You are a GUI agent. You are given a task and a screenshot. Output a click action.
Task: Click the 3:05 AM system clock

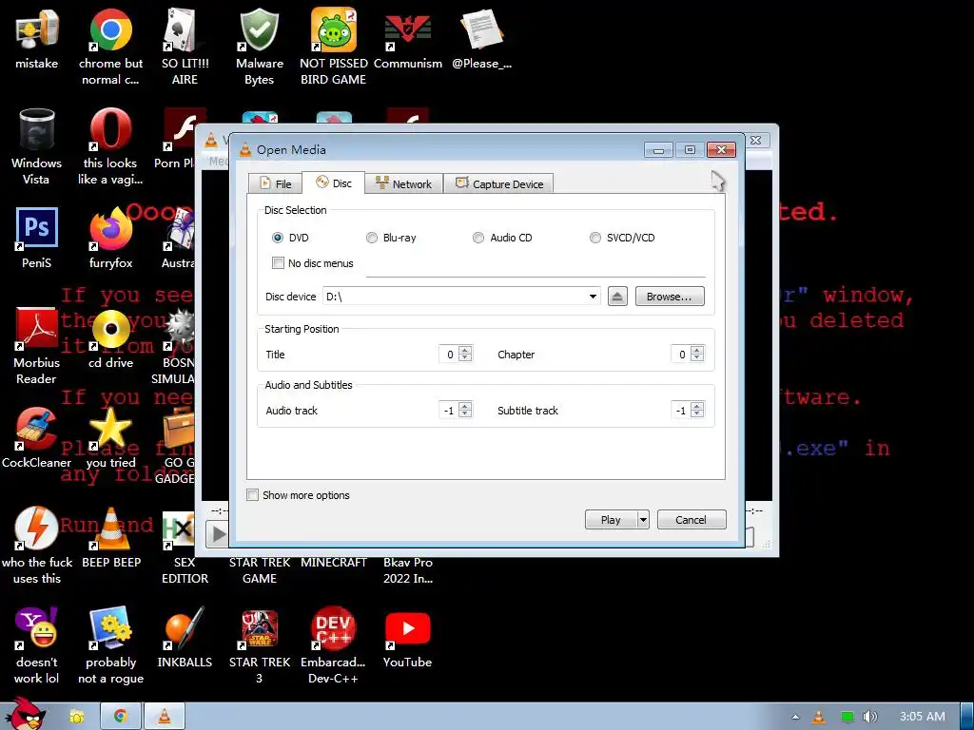click(923, 717)
